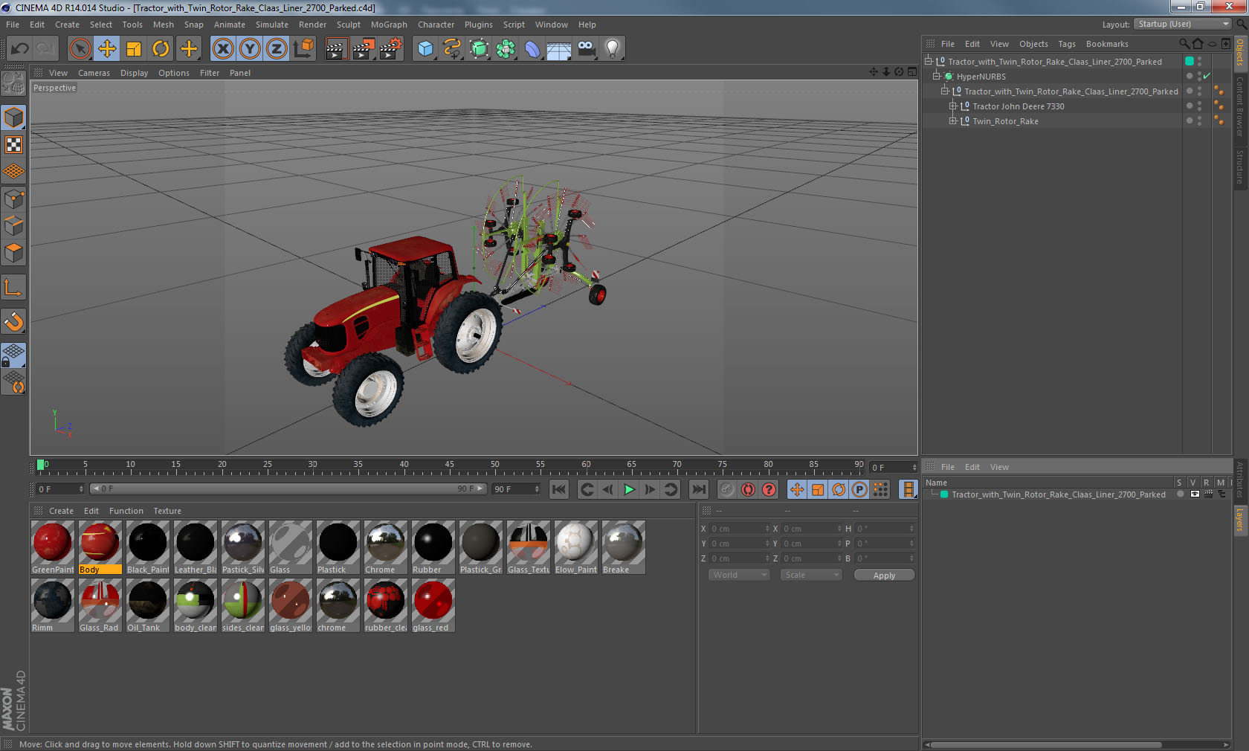Activate the Rotate tool
Screen dimensions: 1249x751
(x=161, y=49)
